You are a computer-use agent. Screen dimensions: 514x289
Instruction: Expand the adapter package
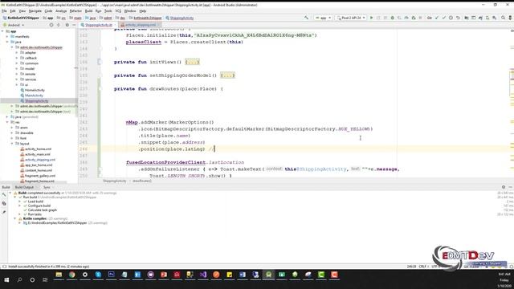click(x=17, y=53)
